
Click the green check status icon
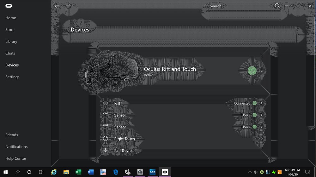pos(252,71)
